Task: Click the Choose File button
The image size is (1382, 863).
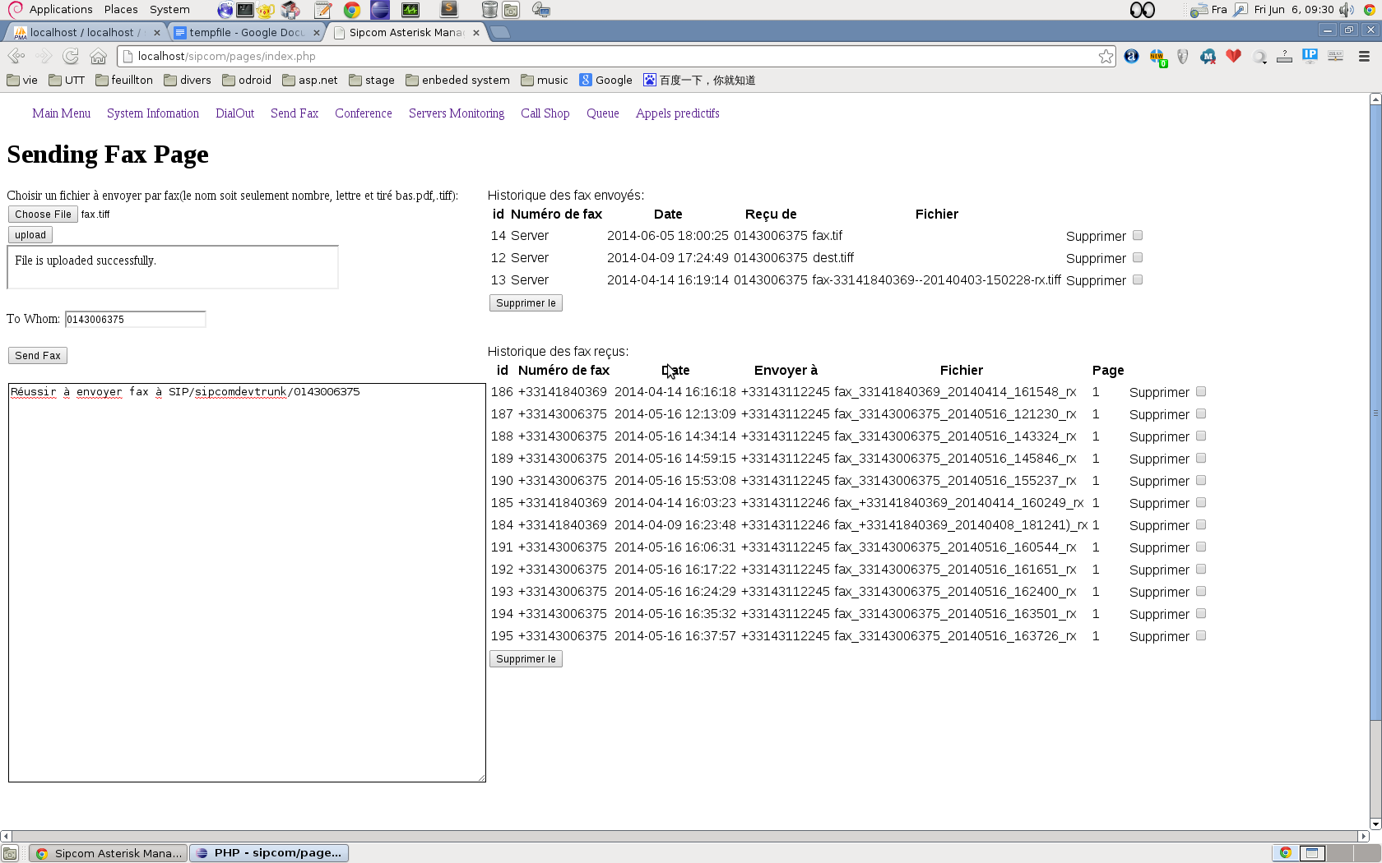Action: pyautogui.click(x=43, y=215)
